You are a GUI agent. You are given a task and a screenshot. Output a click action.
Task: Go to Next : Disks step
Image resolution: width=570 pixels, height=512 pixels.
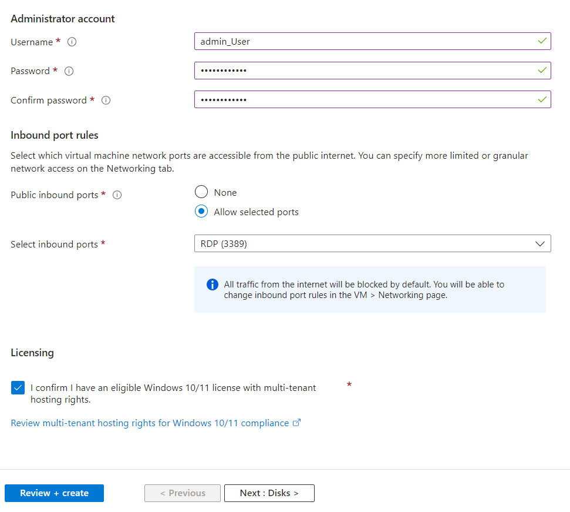point(269,493)
